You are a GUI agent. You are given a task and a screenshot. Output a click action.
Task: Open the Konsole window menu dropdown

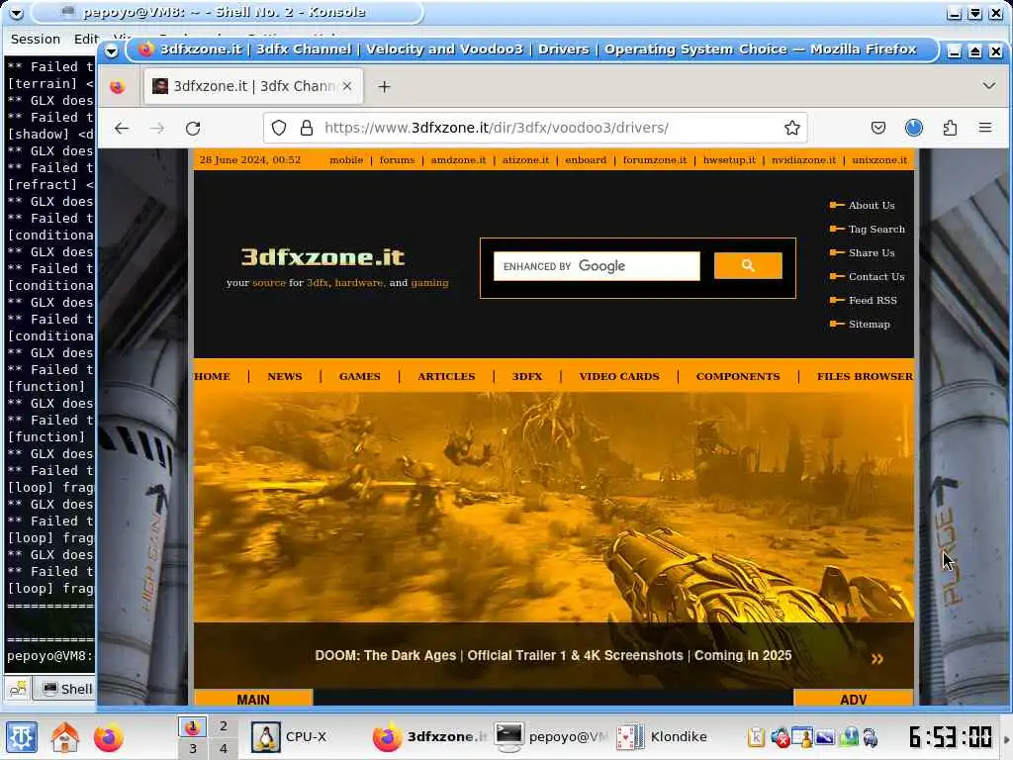(16, 13)
